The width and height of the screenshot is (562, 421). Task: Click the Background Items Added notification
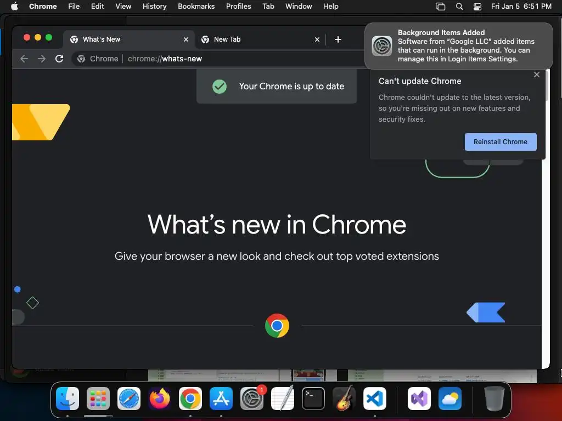(459, 46)
